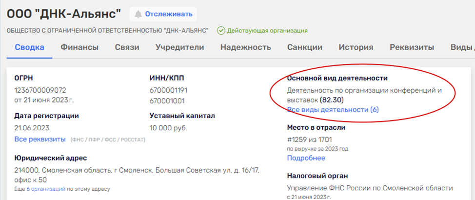The image size is (475, 200).
Task: Open the Реквизиты tab
Action: 412,47
